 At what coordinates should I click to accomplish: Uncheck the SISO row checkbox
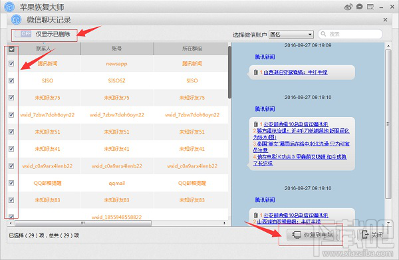tap(11, 80)
